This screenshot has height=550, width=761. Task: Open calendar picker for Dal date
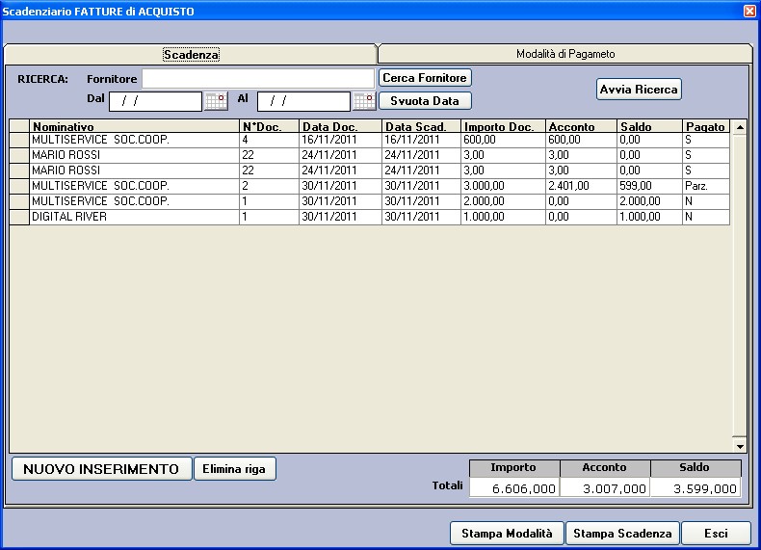216,101
